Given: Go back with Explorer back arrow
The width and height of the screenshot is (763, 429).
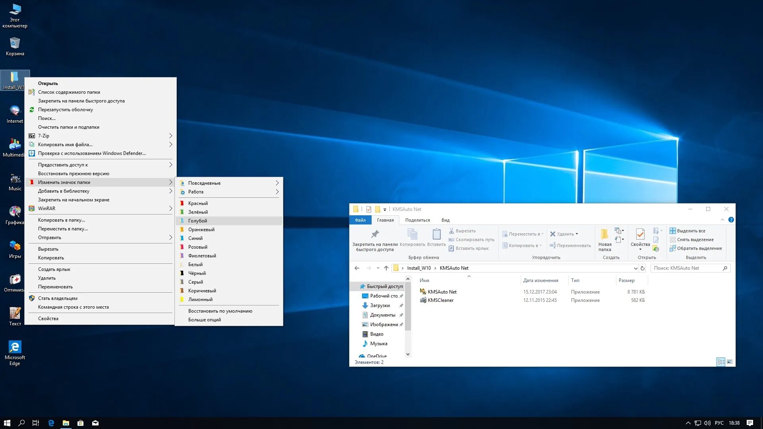Looking at the screenshot, I should [x=357, y=268].
